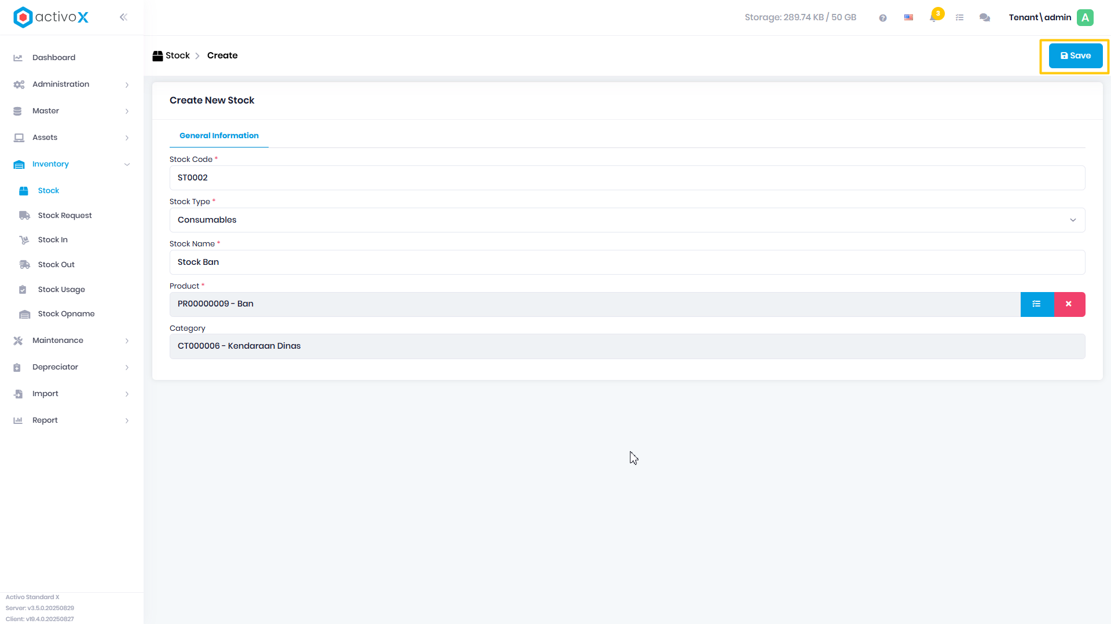Open product picker list button
Image resolution: width=1111 pixels, height=624 pixels.
pyautogui.click(x=1037, y=304)
